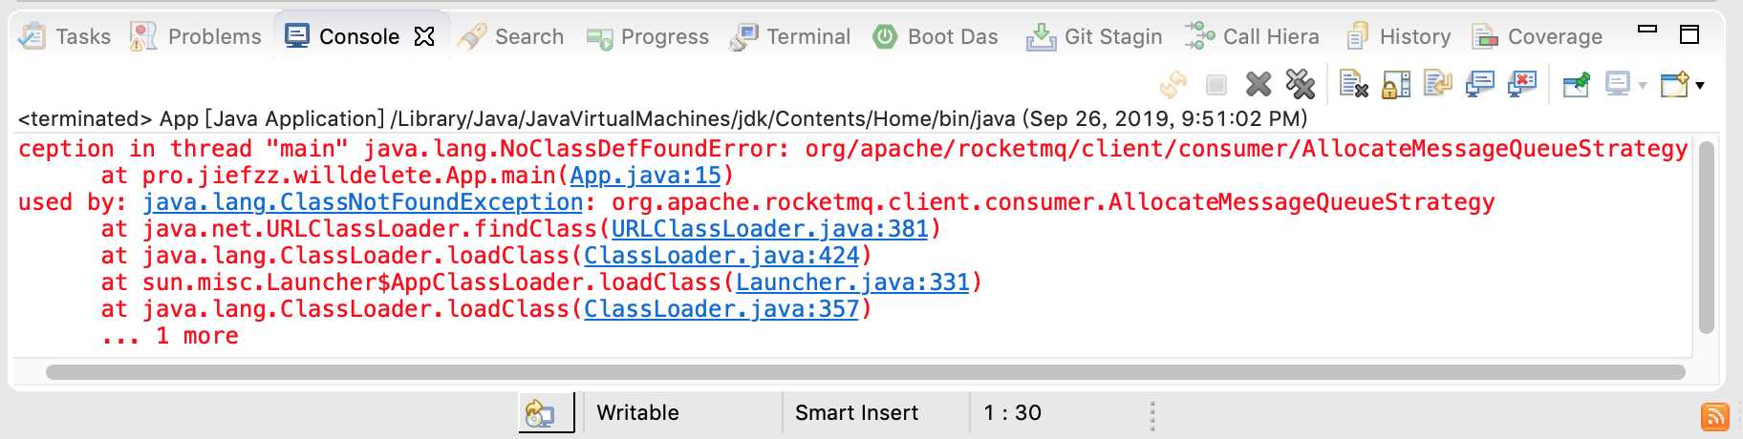Viewport: 1743px width, 439px height.
Task: Click Remove Launch icon in console toolbar
Action: coord(1259,84)
